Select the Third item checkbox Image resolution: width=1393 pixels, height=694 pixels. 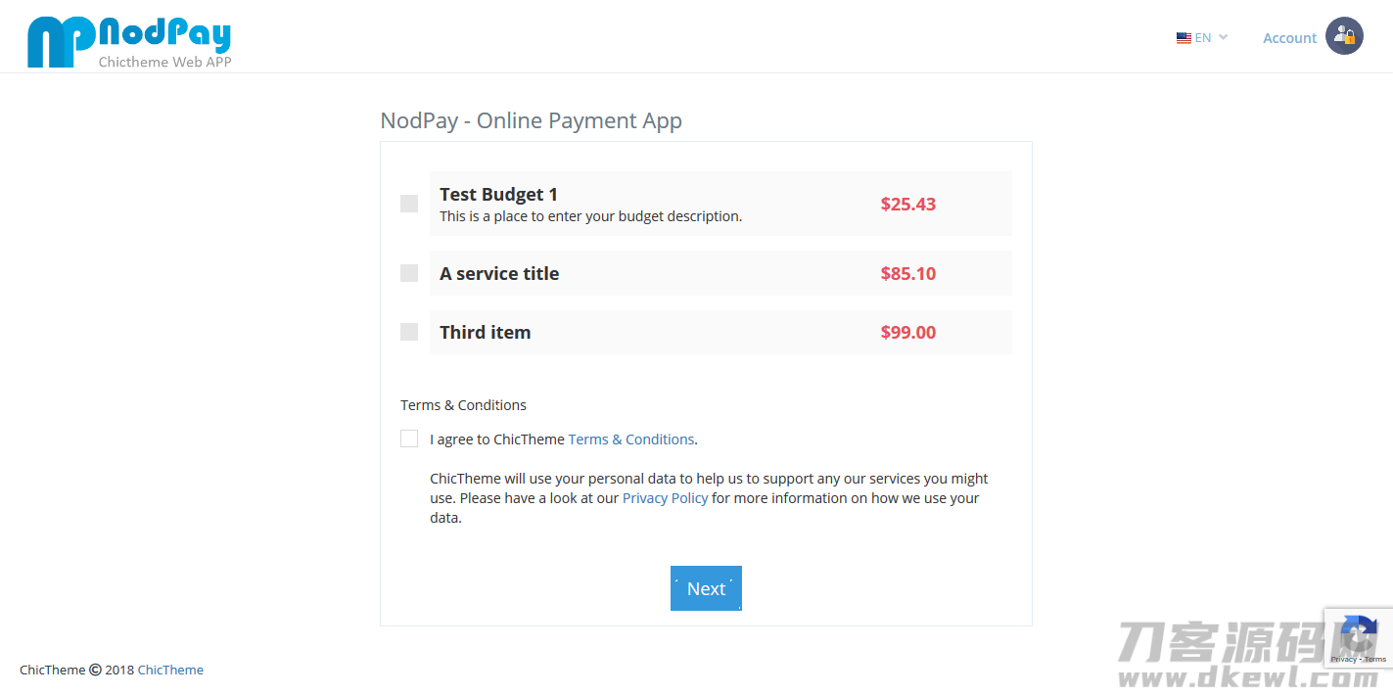(409, 332)
